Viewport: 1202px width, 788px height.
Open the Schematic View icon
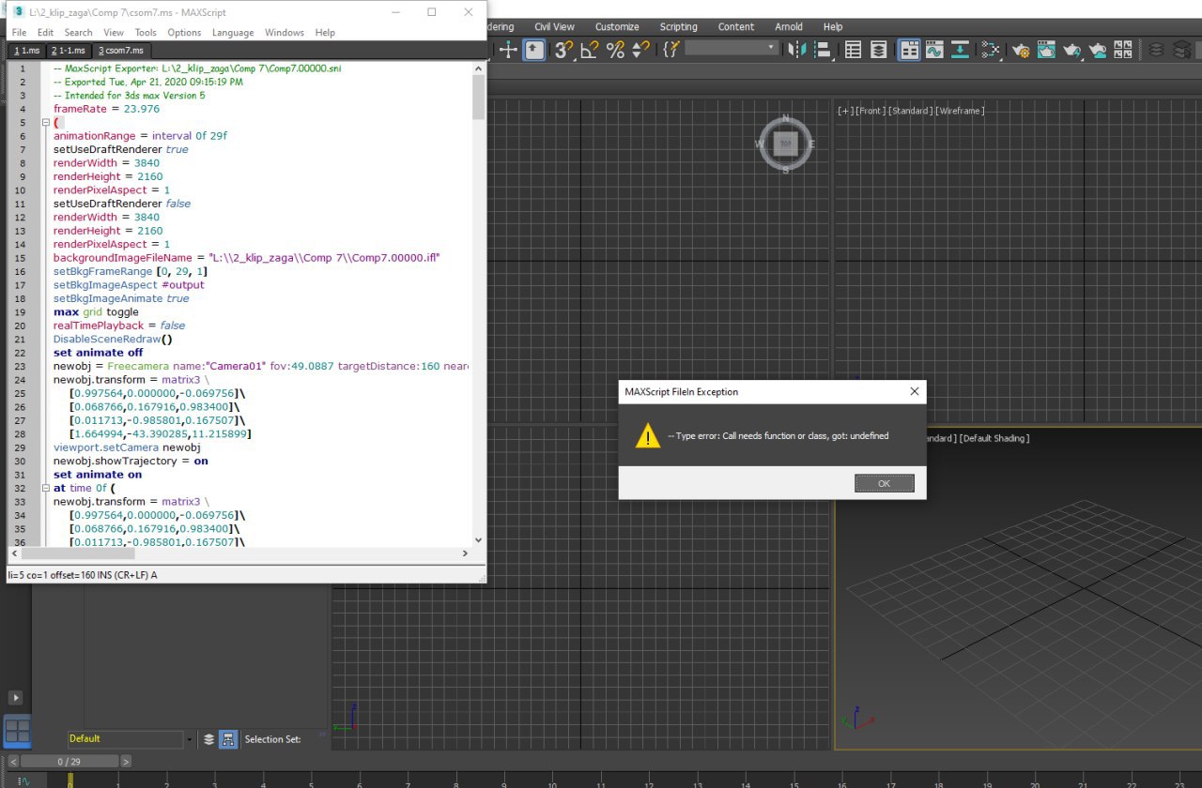961,50
